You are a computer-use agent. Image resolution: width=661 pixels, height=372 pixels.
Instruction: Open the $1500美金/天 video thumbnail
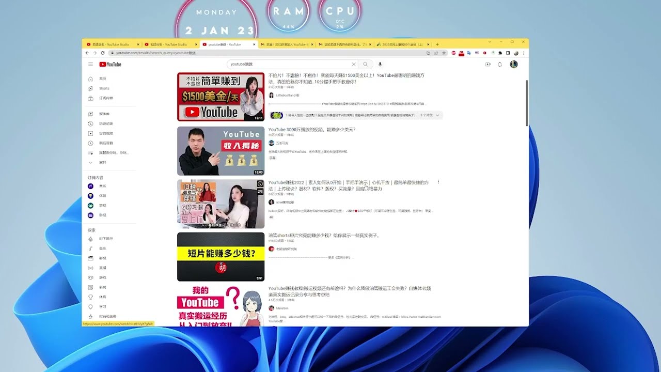coord(221,97)
